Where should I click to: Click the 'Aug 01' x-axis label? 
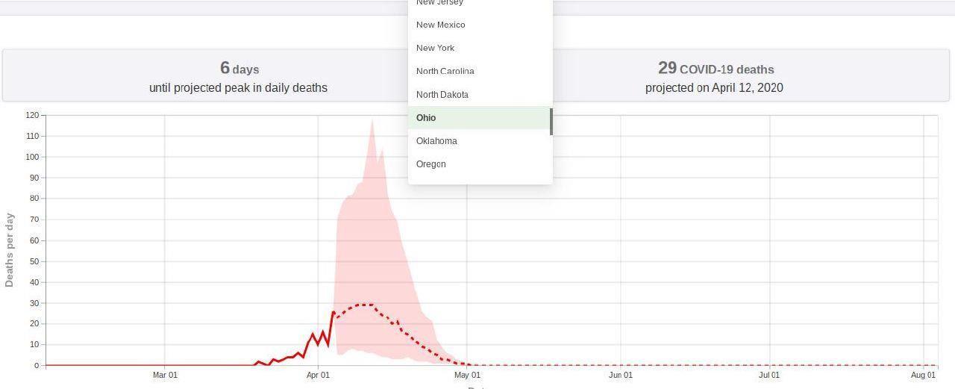click(923, 375)
